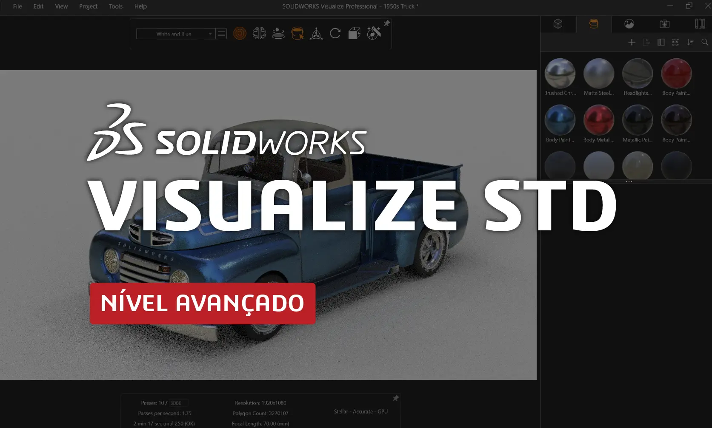The image size is (712, 428).
Task: Select the orange concentric-circle render mode icon
Action: tap(240, 33)
